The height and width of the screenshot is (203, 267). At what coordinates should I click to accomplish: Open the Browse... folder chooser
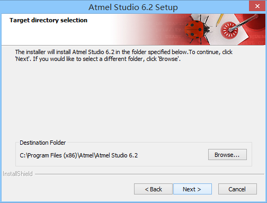227,155
